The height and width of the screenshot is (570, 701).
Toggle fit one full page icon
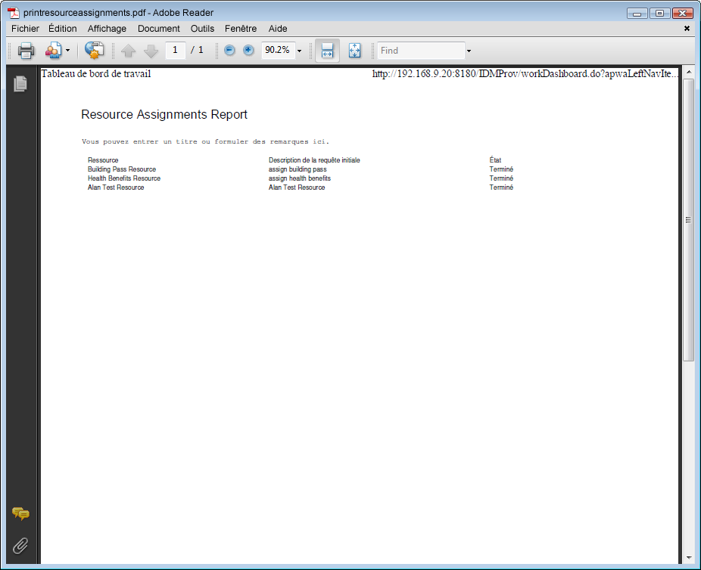coord(354,51)
